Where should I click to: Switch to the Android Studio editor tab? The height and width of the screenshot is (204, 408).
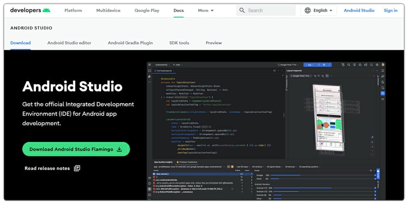(x=69, y=43)
